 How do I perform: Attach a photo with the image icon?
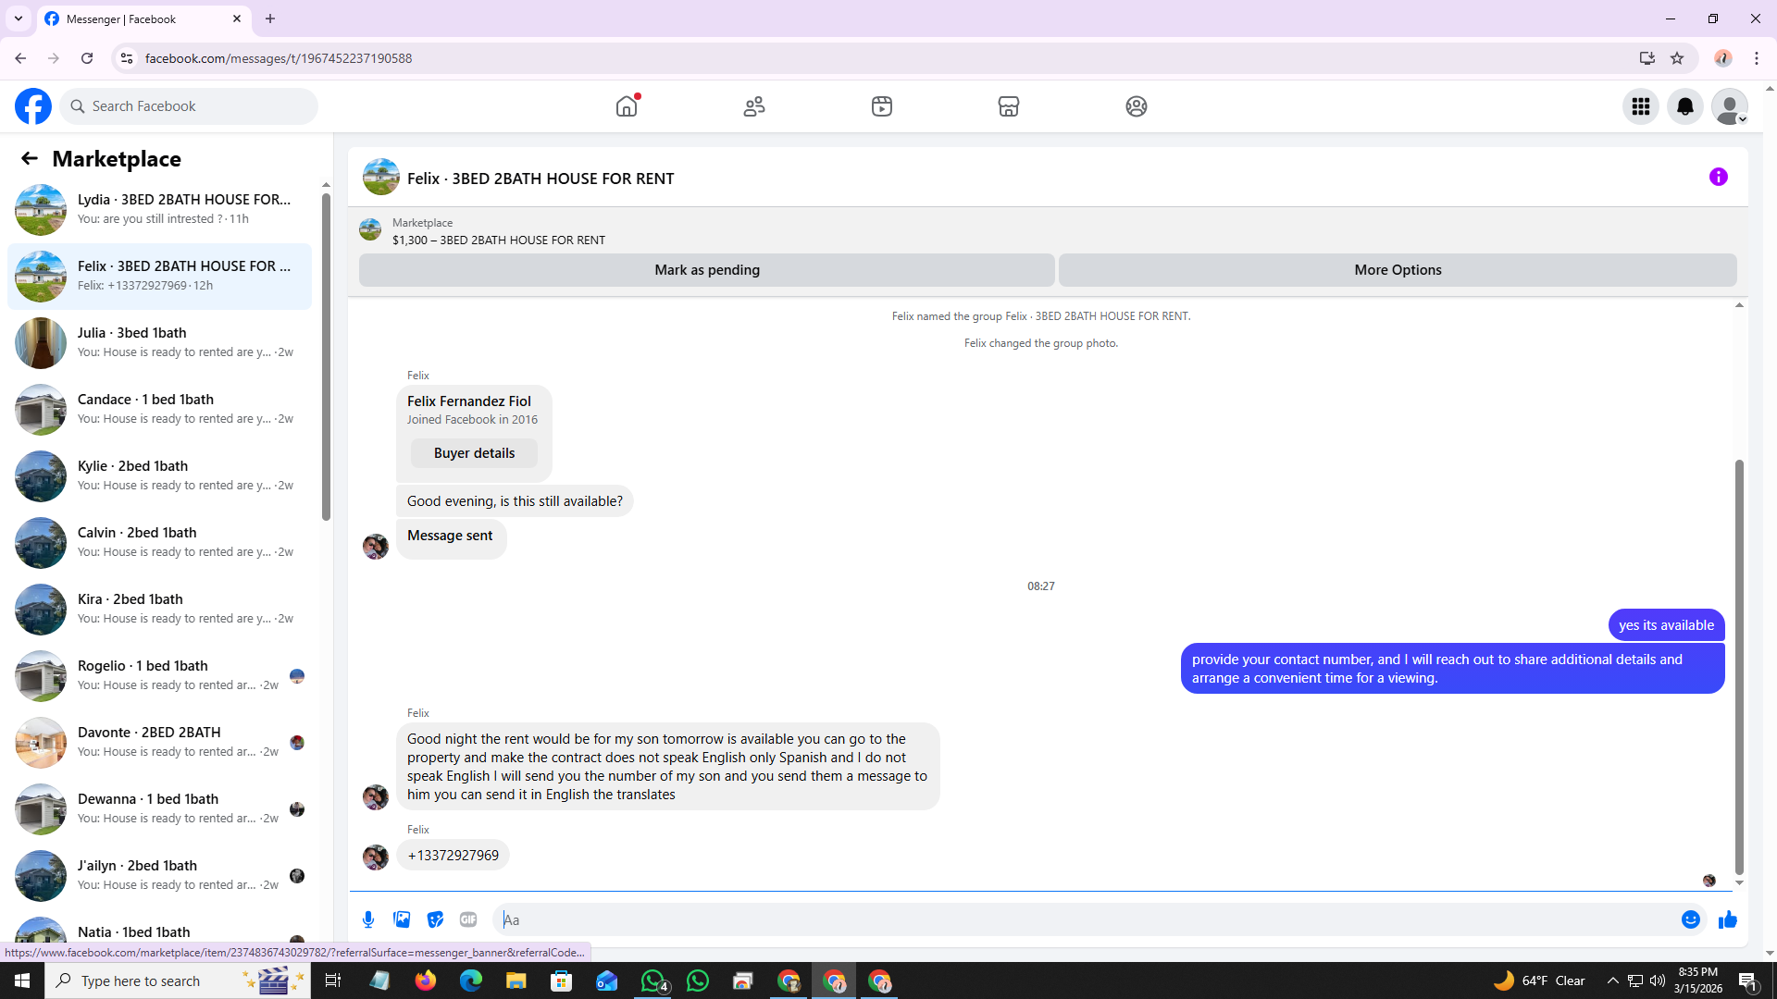click(x=402, y=919)
